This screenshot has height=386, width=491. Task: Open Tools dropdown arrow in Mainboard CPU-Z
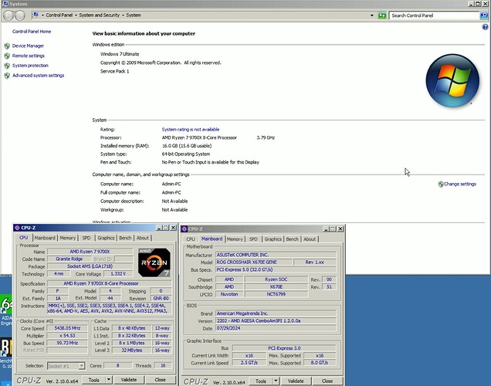click(276, 381)
